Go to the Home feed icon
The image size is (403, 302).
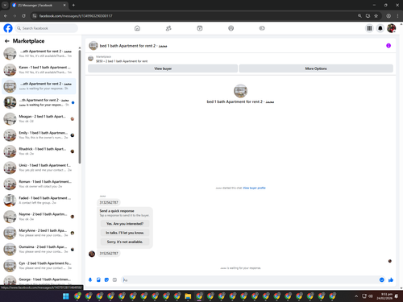tap(137, 28)
